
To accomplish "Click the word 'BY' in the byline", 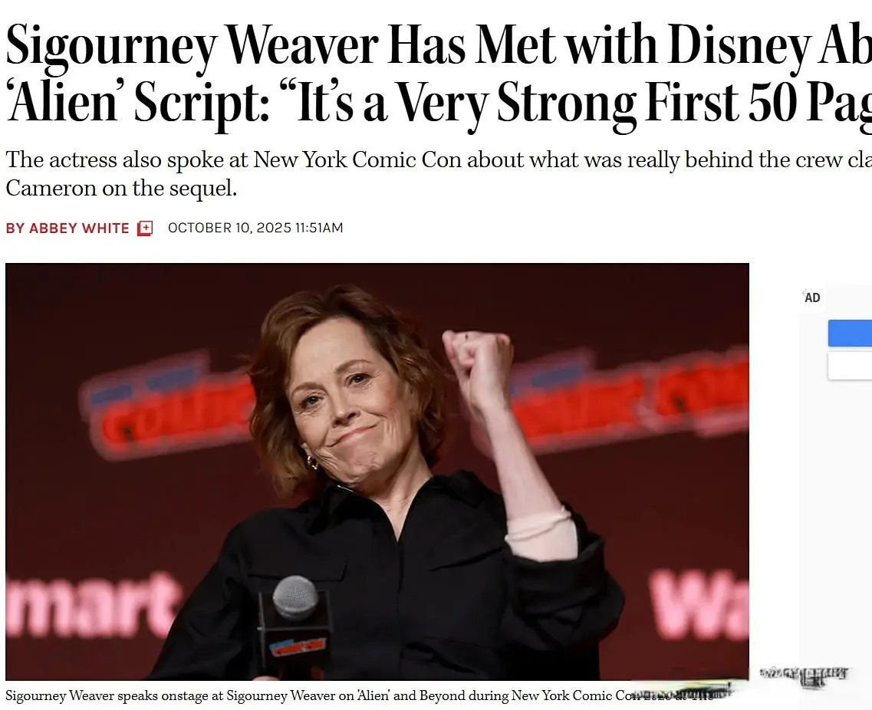I will coord(15,228).
